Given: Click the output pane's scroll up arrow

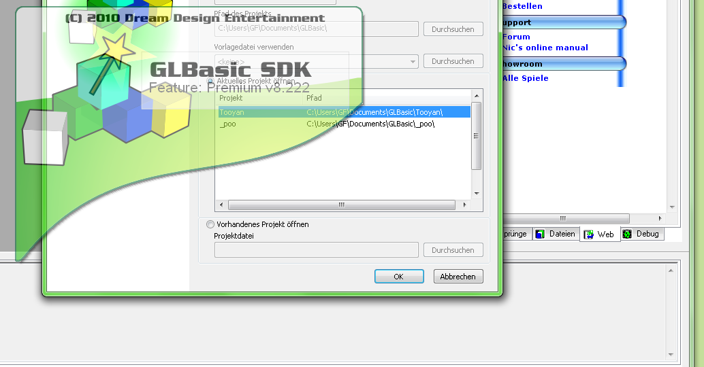Looking at the screenshot, I should [x=671, y=270].
